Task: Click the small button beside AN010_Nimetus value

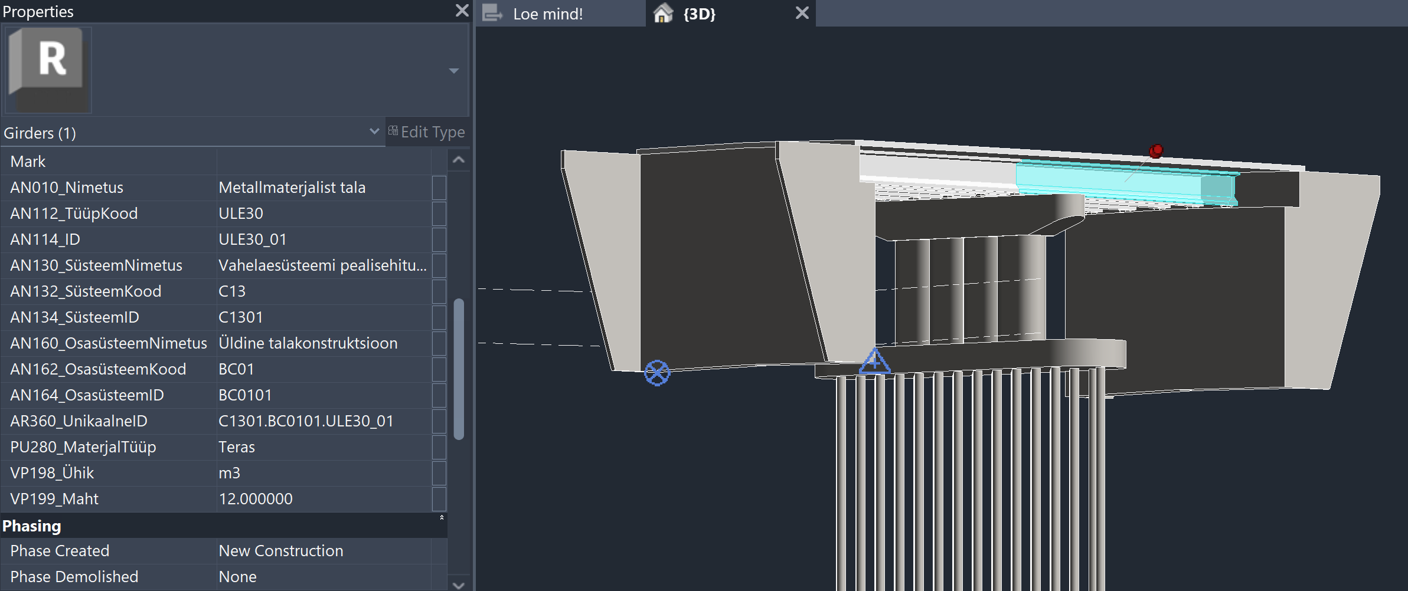Action: coord(439,188)
